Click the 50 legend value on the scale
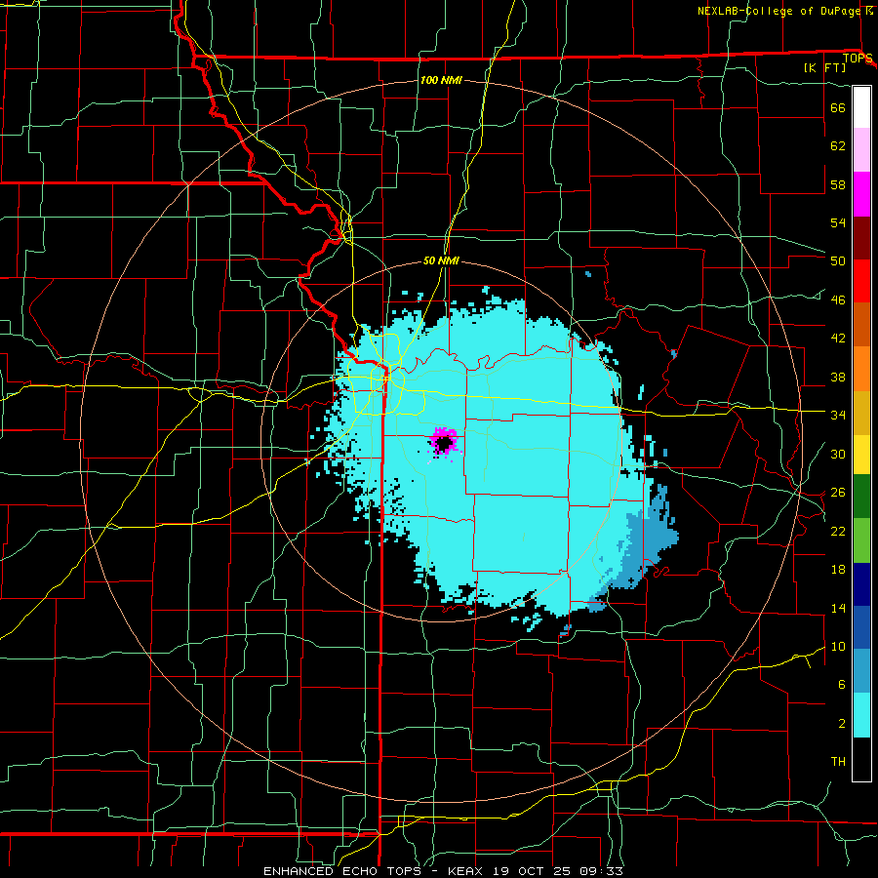 tap(838, 261)
